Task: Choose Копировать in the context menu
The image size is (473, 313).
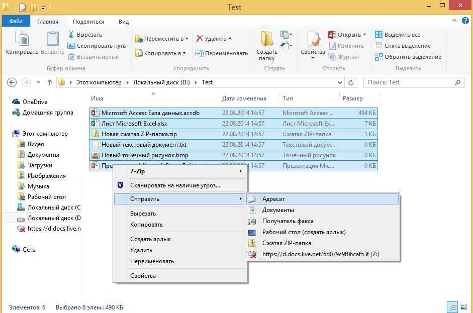Action: tap(180, 225)
